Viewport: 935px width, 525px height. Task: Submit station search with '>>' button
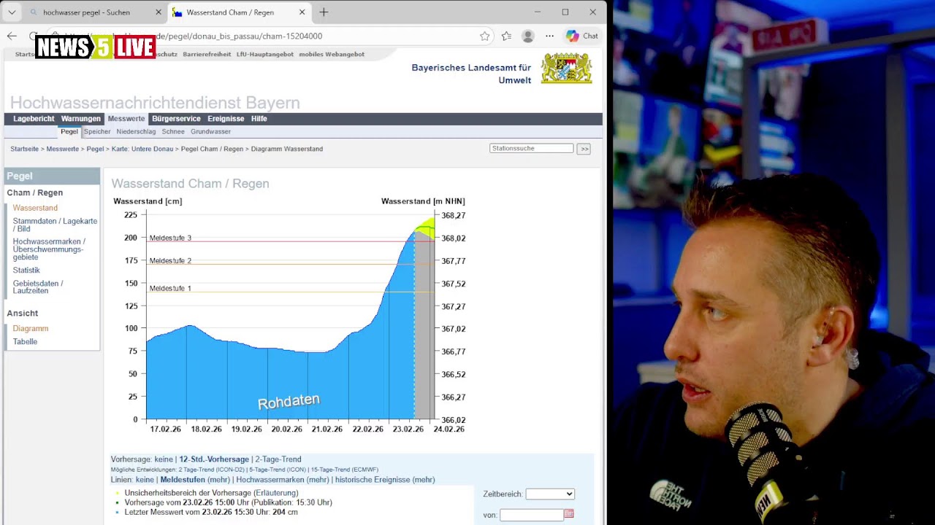[584, 149]
